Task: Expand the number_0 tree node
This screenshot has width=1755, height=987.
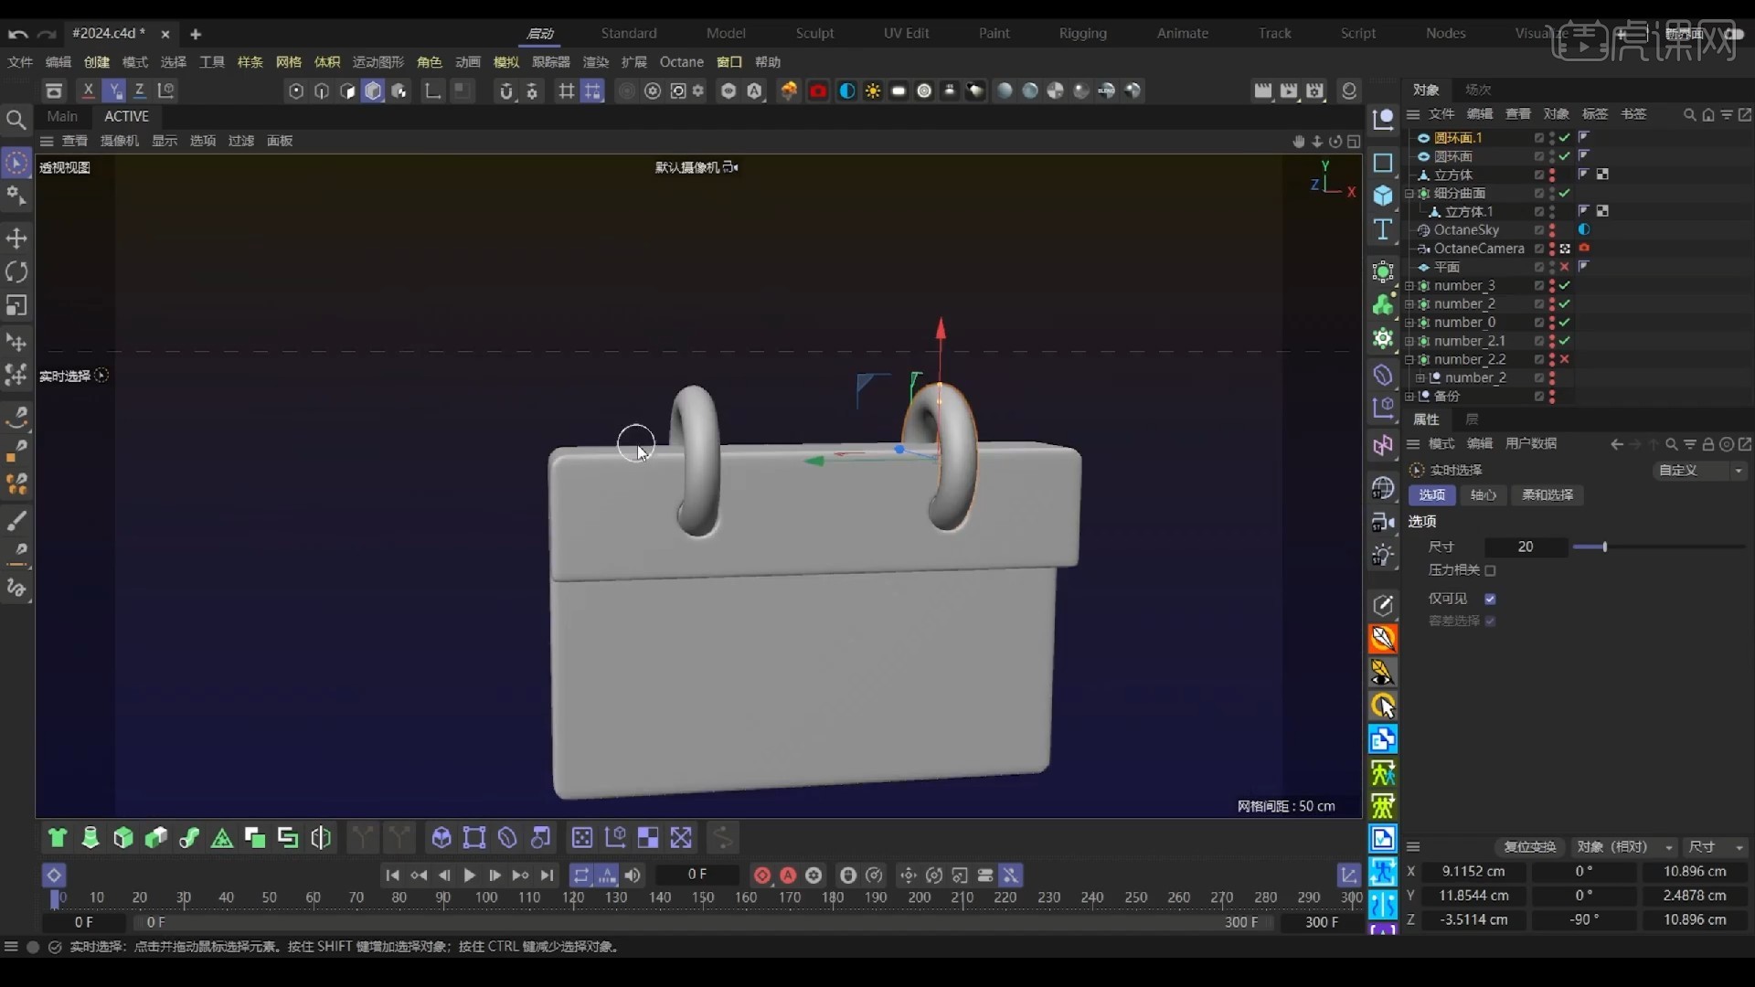Action: coord(1409,323)
